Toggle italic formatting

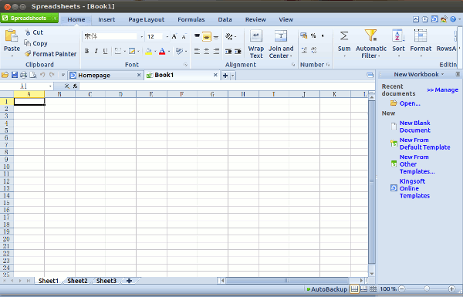pyautogui.click(x=96, y=51)
